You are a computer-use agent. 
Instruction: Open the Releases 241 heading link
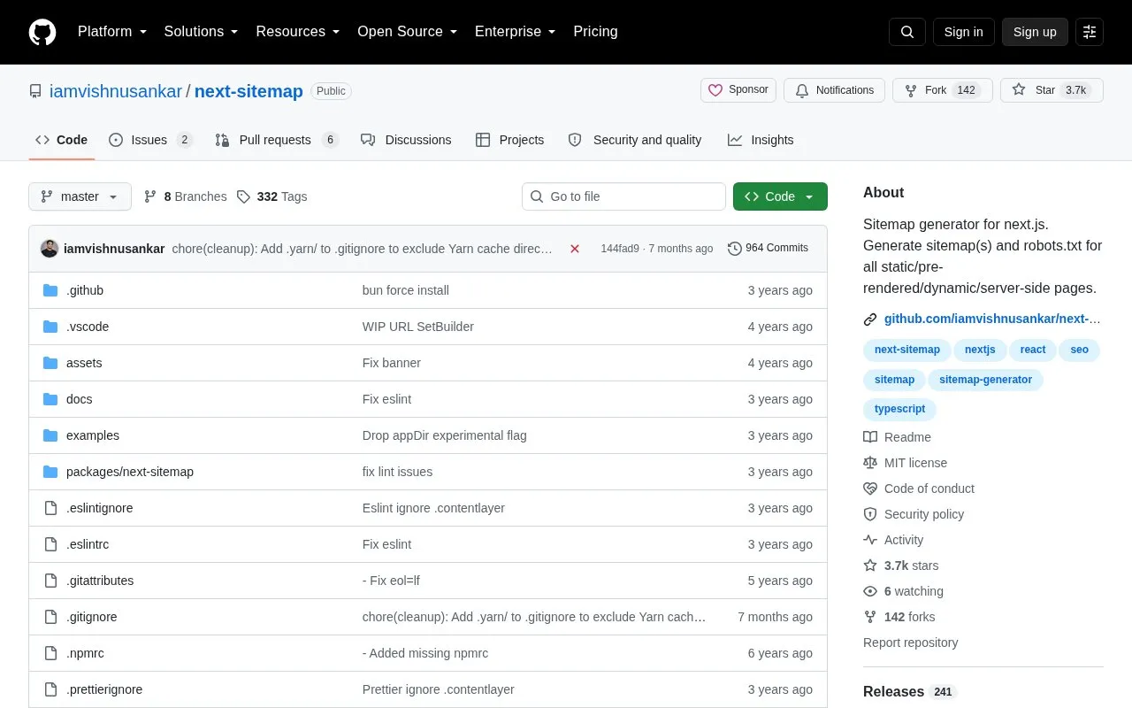[x=910, y=692]
